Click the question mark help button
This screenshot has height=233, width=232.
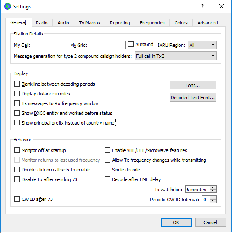point(202,6)
